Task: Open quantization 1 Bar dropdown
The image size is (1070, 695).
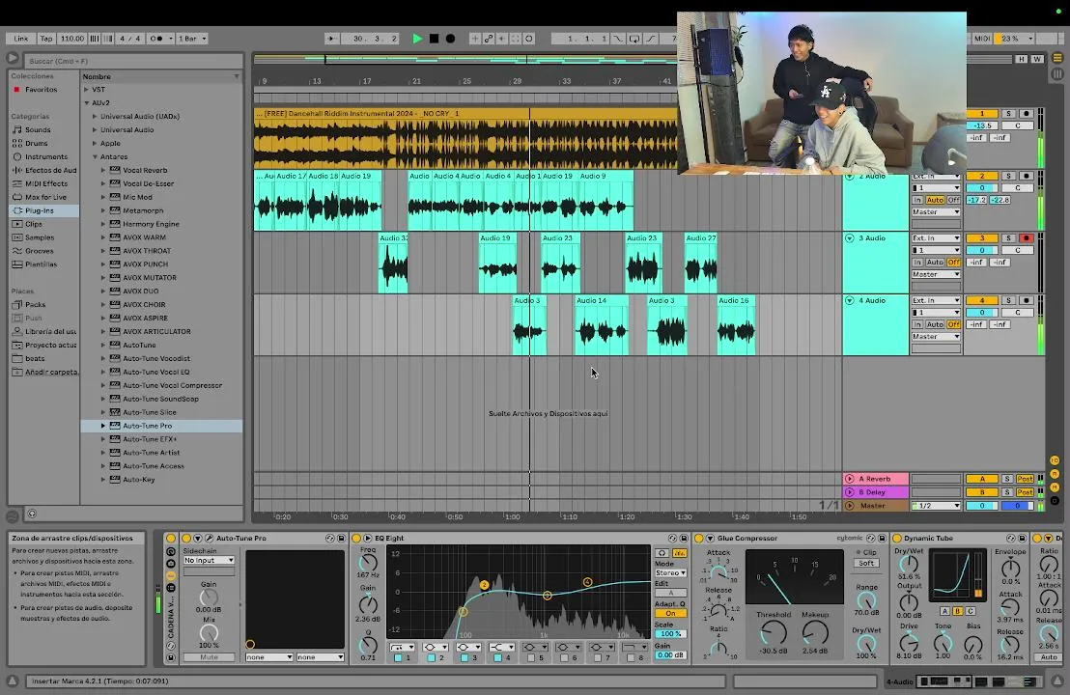Action: pos(192,39)
